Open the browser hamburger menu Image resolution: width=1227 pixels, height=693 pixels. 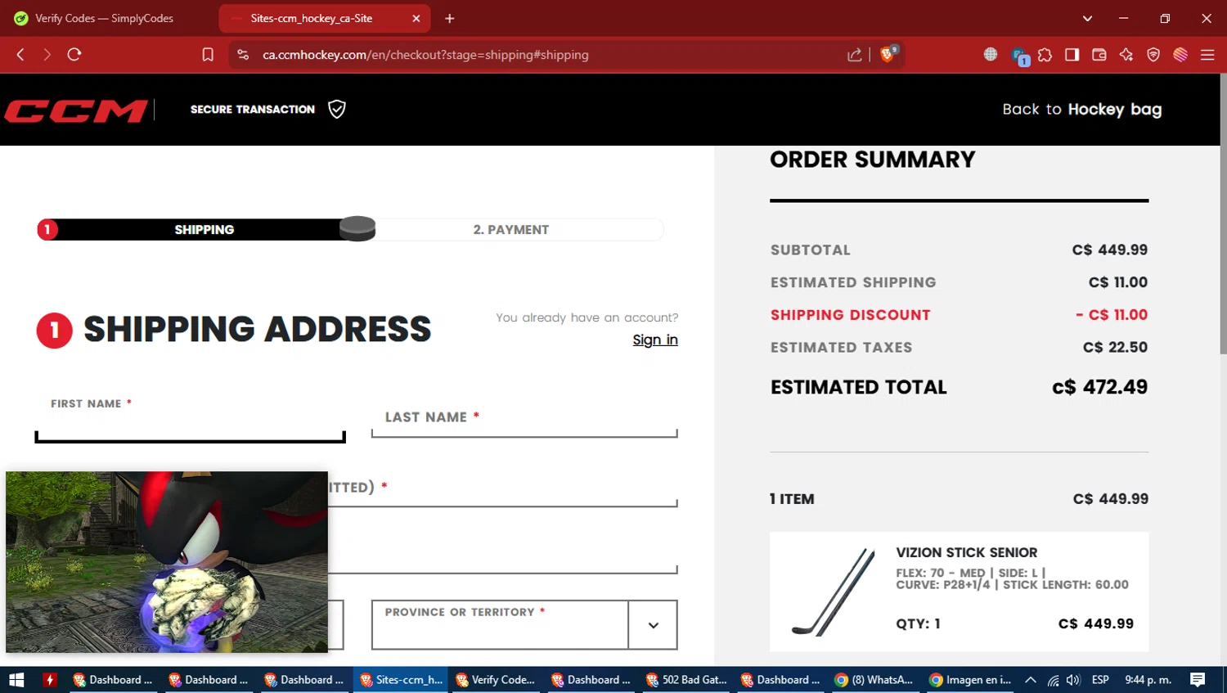[x=1207, y=55]
